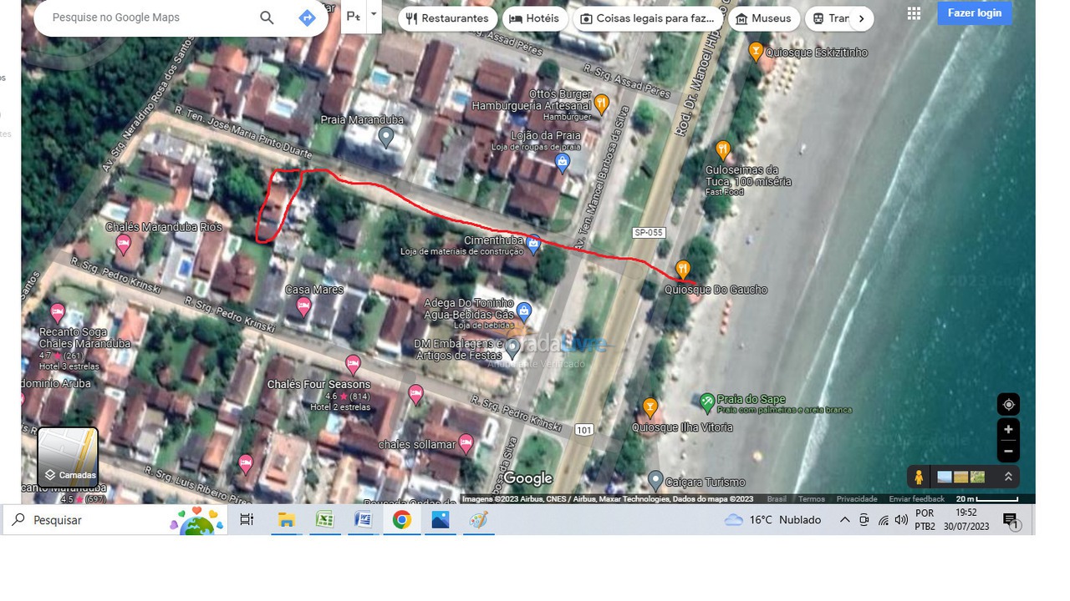The image size is (1070, 601).
Task: Enable my location with the locate icon
Action: point(1008,404)
